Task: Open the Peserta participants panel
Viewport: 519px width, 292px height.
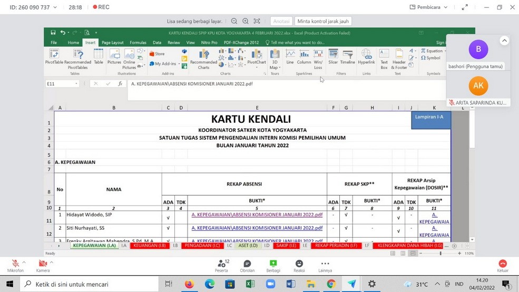Action: click(221, 265)
